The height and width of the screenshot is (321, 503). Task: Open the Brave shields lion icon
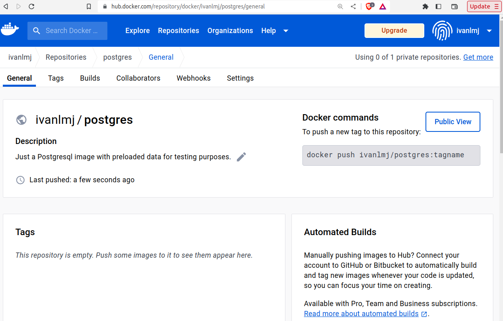[x=369, y=6]
